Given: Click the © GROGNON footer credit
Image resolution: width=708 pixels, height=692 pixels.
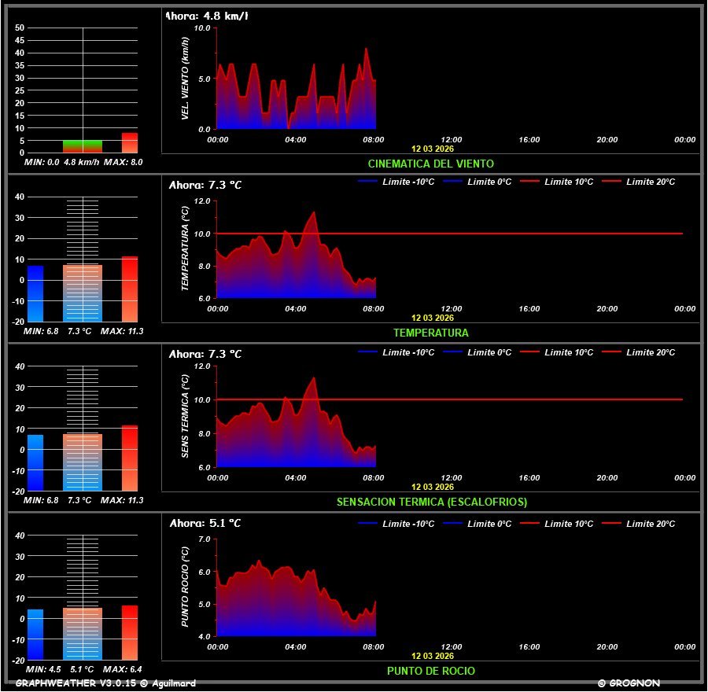Looking at the screenshot, I should 629,683.
